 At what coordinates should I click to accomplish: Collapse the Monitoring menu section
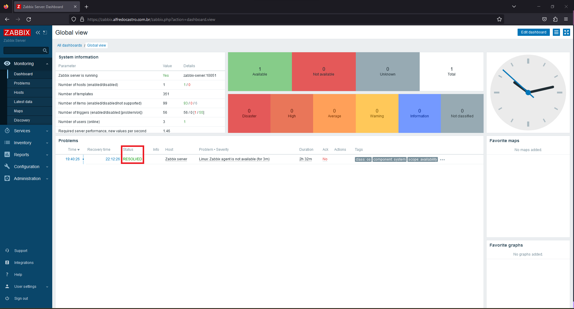[47, 64]
